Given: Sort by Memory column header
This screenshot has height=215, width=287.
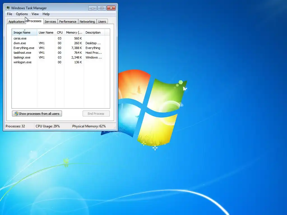Looking at the screenshot, I should [74, 32].
